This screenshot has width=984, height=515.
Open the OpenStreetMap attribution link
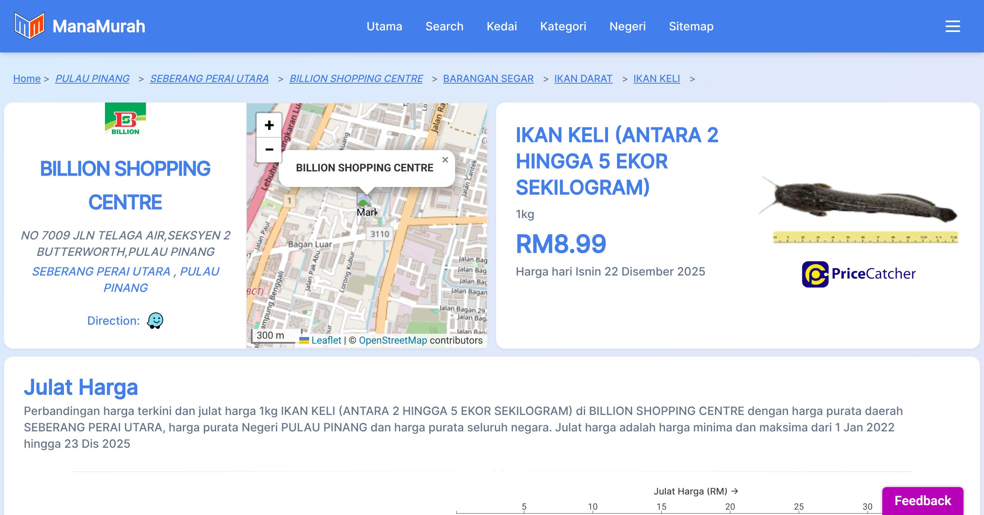coord(393,340)
